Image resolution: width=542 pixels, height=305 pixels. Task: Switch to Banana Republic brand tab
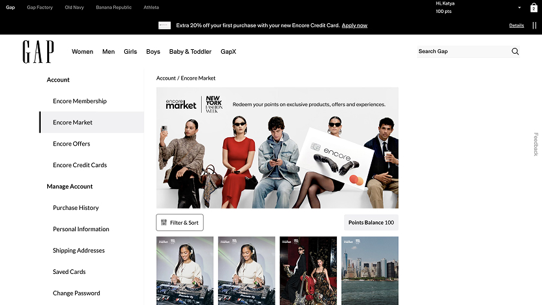point(114,7)
